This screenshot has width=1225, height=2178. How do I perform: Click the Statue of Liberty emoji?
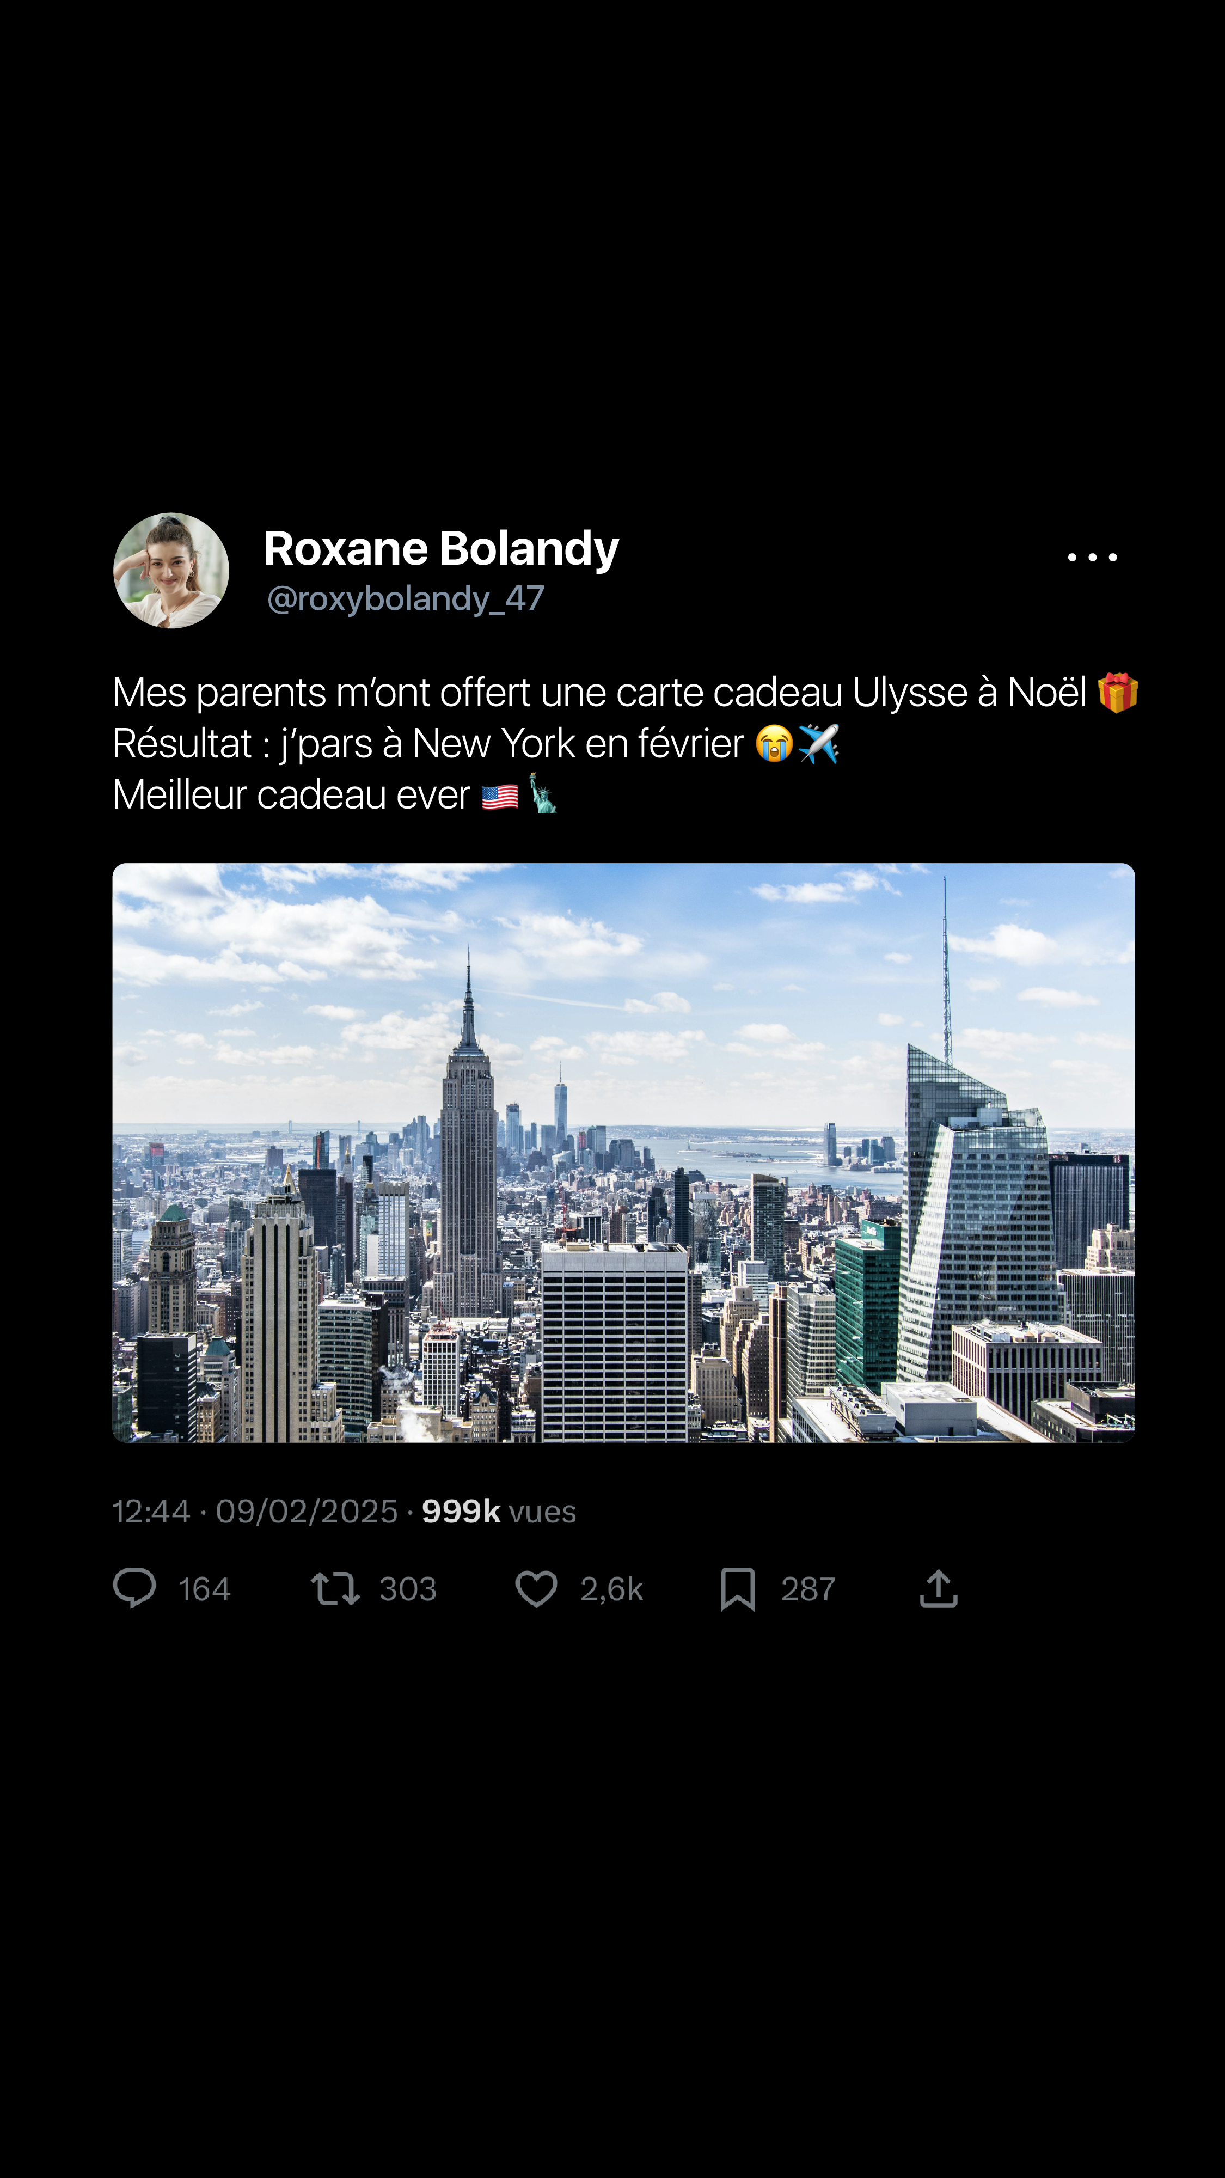tap(543, 794)
